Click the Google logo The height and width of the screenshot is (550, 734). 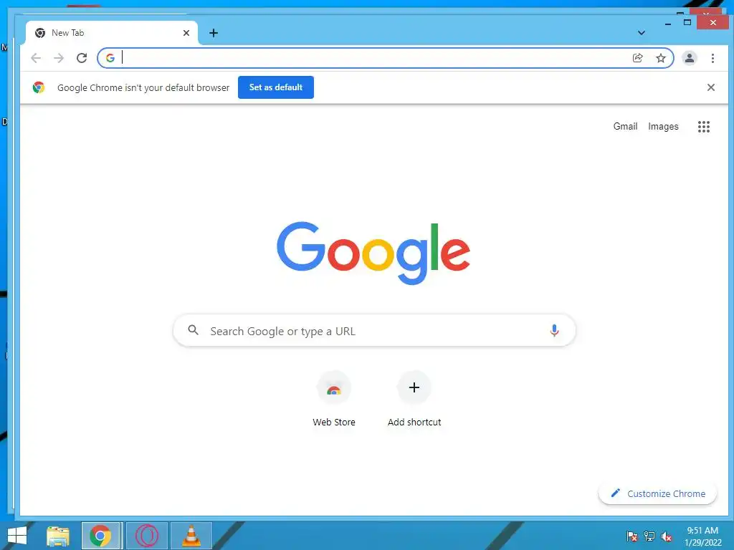tap(373, 253)
